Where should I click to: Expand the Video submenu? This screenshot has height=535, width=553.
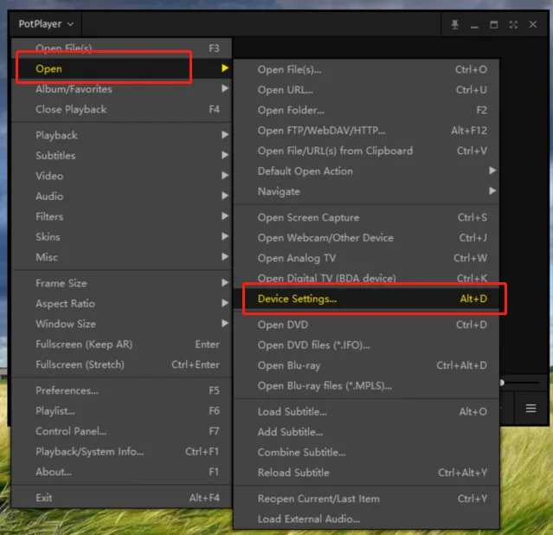pos(122,176)
